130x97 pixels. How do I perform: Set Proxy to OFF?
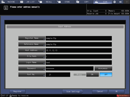click(x=106, y=74)
